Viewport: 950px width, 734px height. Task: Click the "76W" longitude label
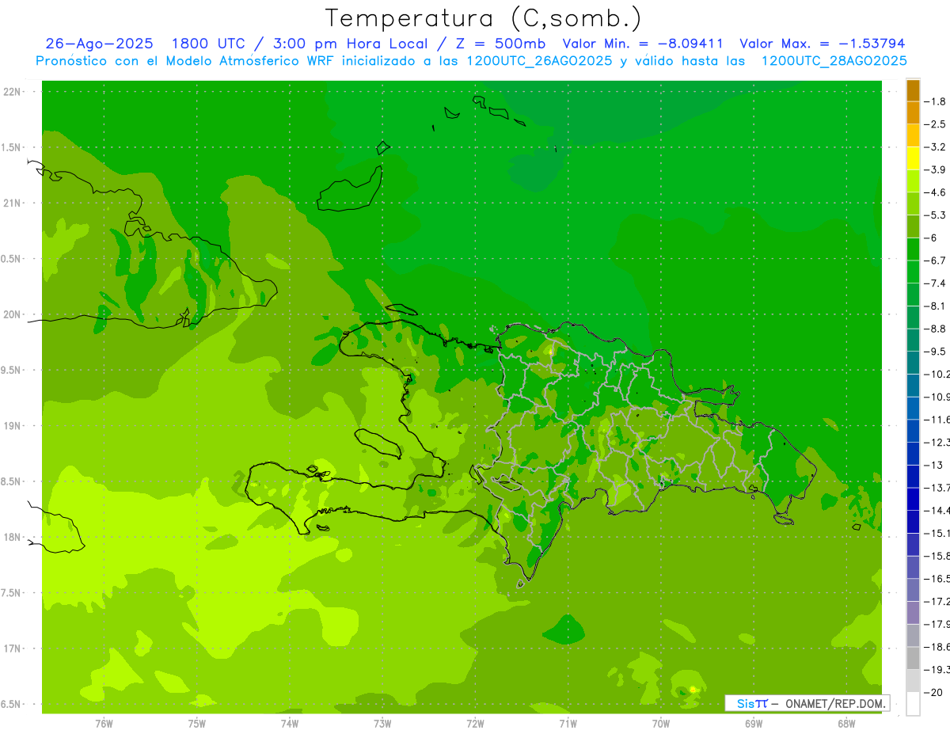(104, 723)
